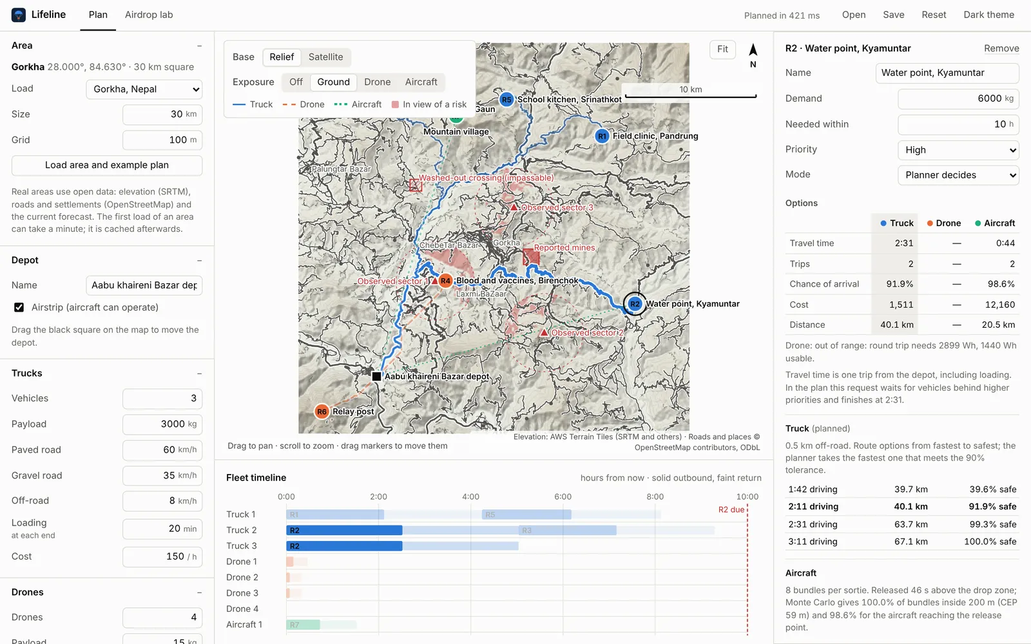This screenshot has height=644, width=1031.
Task: Click the R5 School kitchen map marker
Action: [x=506, y=100]
